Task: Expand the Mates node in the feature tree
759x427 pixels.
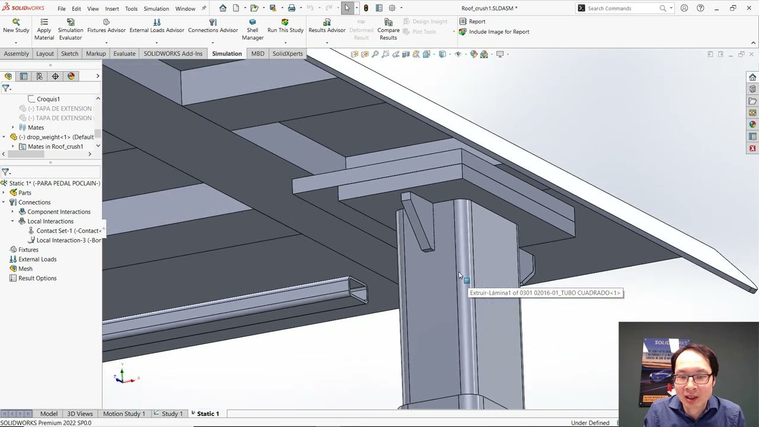Action: [12, 128]
